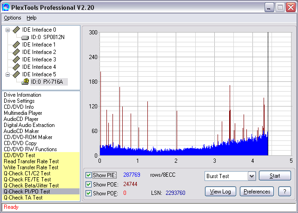Collapse the IDE Interface 0 tree node
The width and height of the screenshot is (298, 213).
pos(7,30)
